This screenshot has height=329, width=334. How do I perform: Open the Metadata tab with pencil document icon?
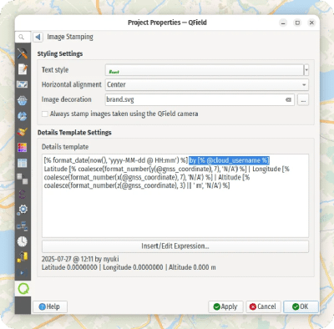point(23,69)
